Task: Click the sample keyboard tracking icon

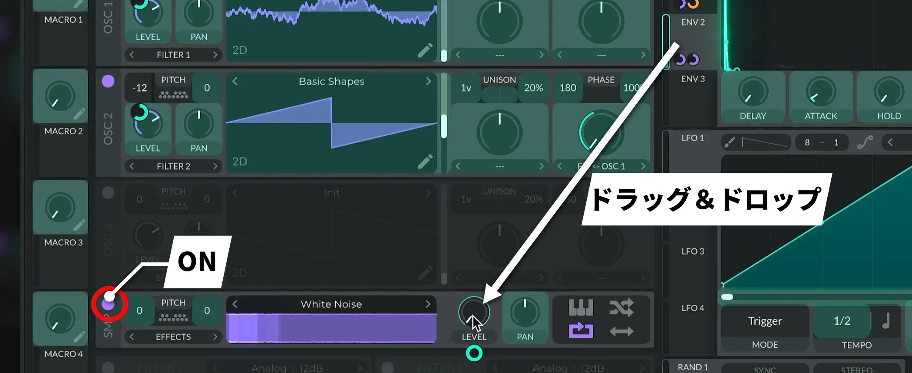Action: pos(581,308)
